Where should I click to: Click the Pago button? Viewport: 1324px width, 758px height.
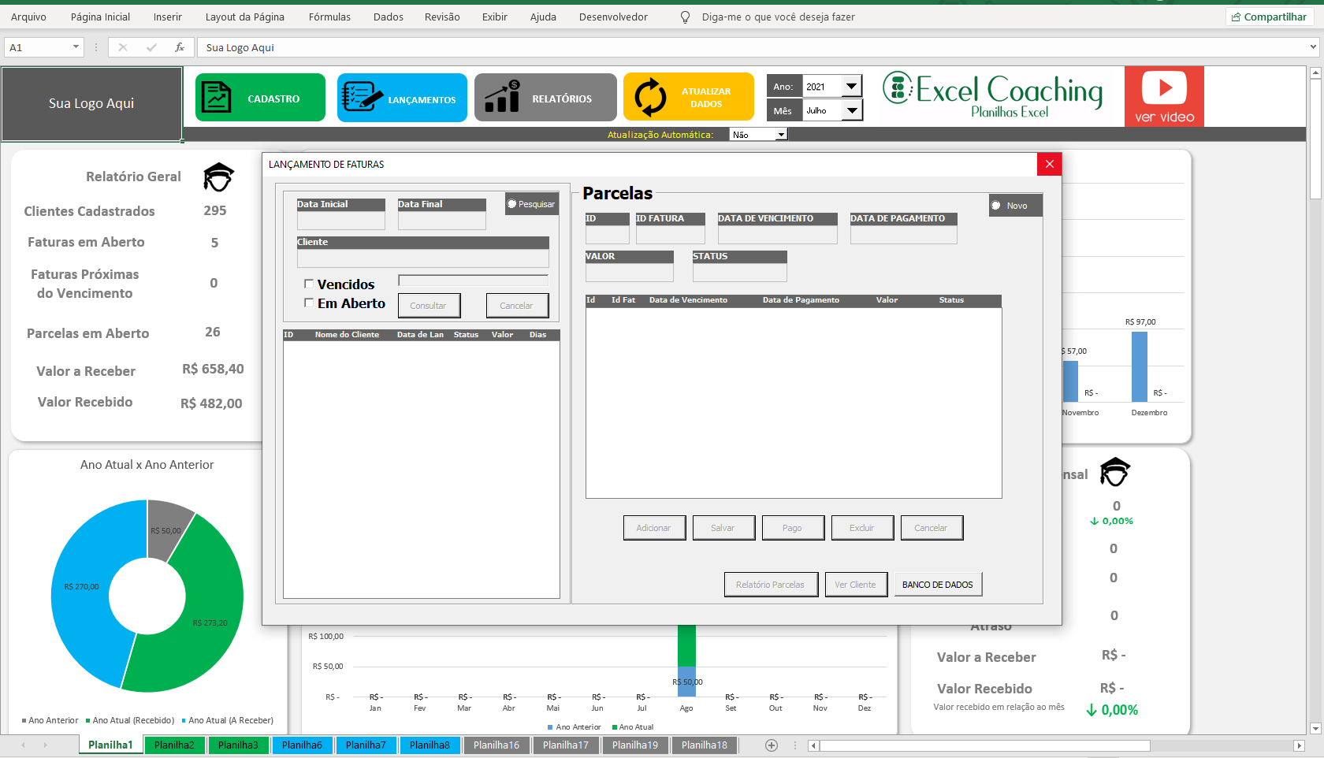[793, 528]
